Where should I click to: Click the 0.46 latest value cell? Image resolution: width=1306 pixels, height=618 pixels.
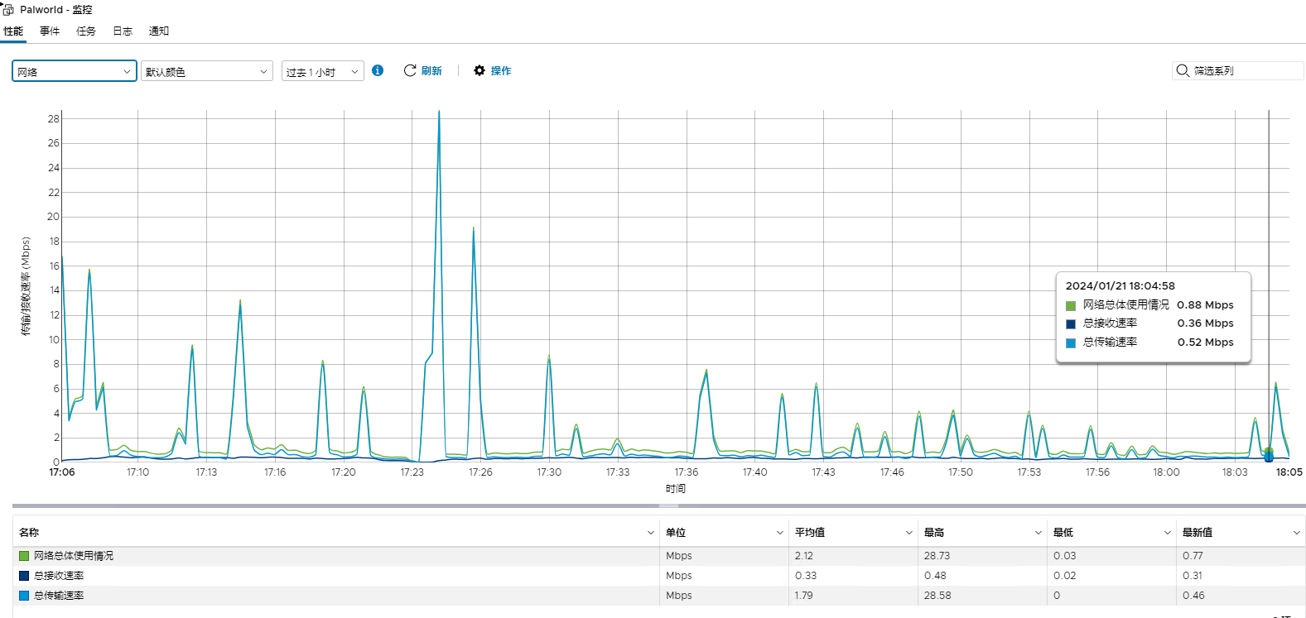tap(1193, 596)
